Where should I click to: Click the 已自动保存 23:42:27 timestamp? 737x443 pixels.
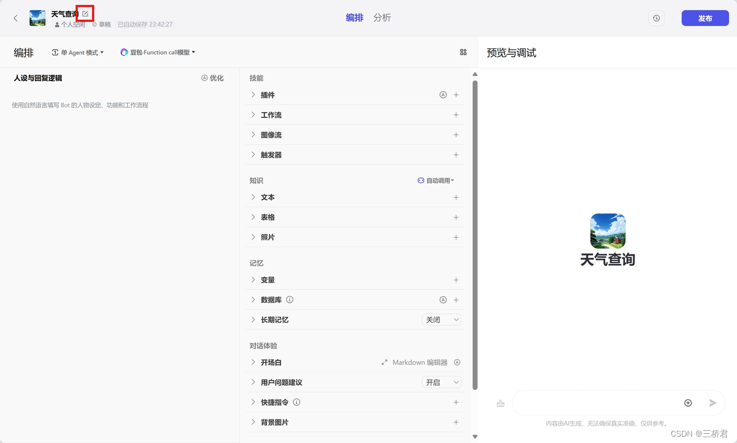[145, 25]
